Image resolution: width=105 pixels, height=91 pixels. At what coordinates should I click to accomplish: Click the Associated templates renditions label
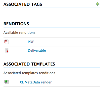coord(29,73)
